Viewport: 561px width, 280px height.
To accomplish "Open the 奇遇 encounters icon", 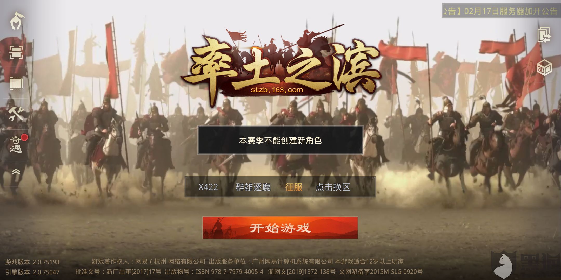I will point(16,144).
